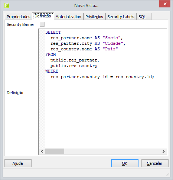This screenshot has height=180, width=173.
Task: Click res_partner.city in the select list
Action: [x=71, y=44]
